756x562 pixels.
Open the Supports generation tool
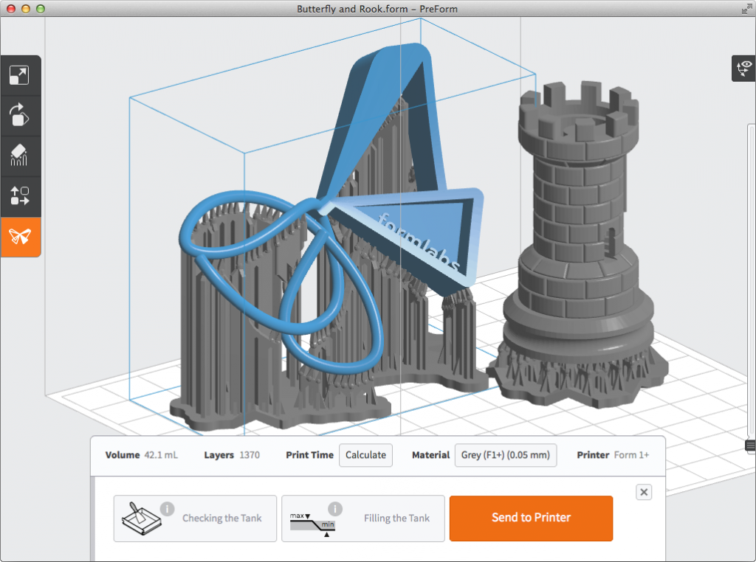coord(20,156)
